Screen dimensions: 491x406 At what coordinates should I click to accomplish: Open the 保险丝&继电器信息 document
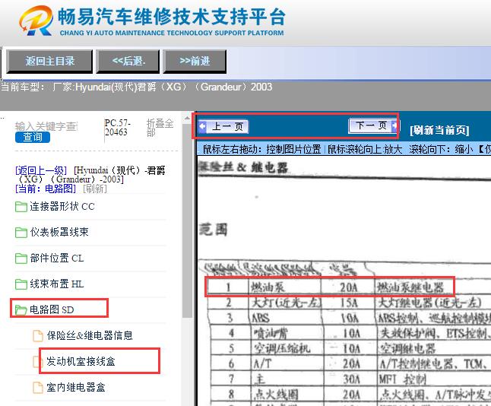[x=90, y=335]
